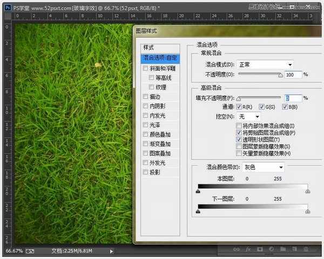Click the 填充不透明度 fill opacity input field

coord(293,98)
